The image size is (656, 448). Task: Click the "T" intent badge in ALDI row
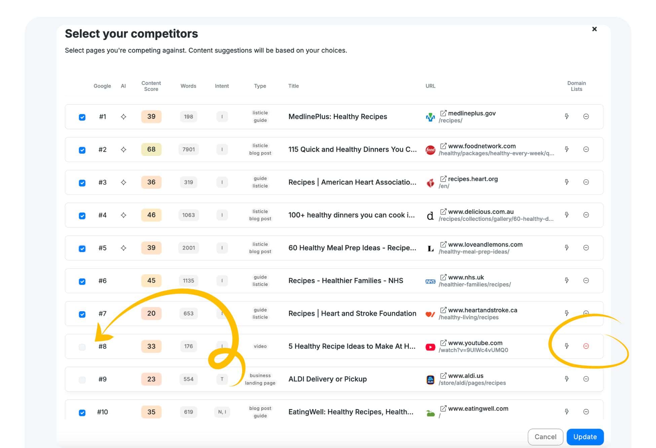tap(222, 379)
